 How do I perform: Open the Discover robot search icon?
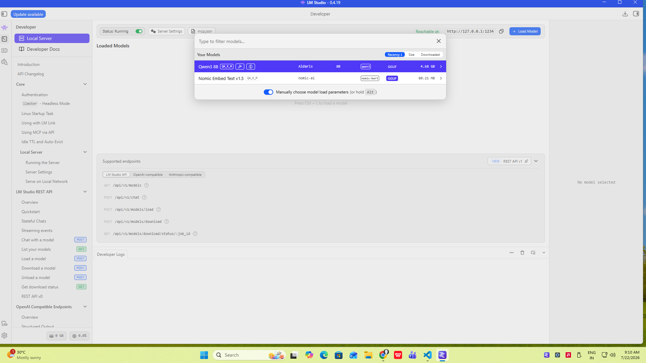[4, 62]
